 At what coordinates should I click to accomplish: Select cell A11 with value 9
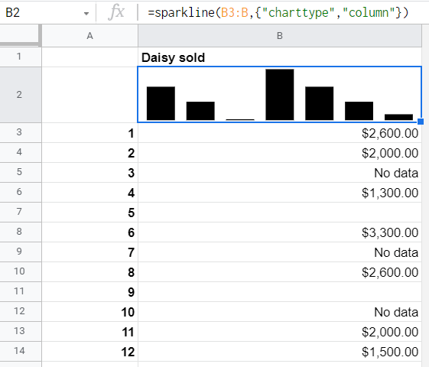(89, 291)
